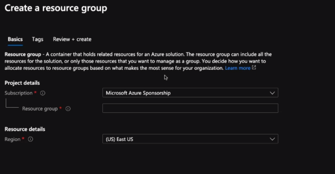Click the Region field label
Viewport: 335px width, 174px height.
pos(12,139)
